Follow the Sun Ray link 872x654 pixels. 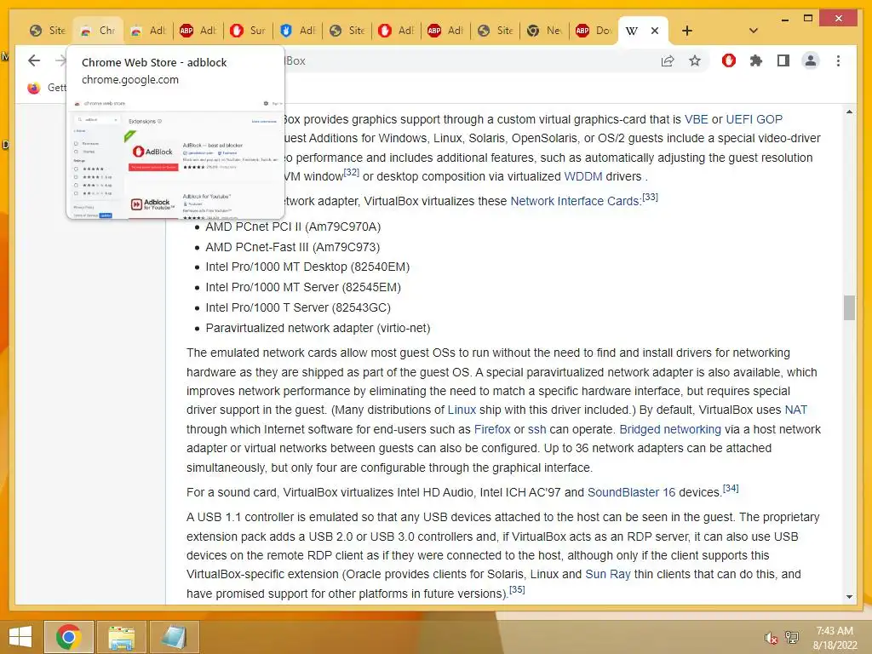coord(607,574)
